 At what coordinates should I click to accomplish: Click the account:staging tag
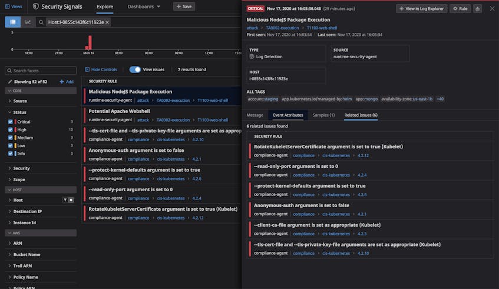coord(263,99)
